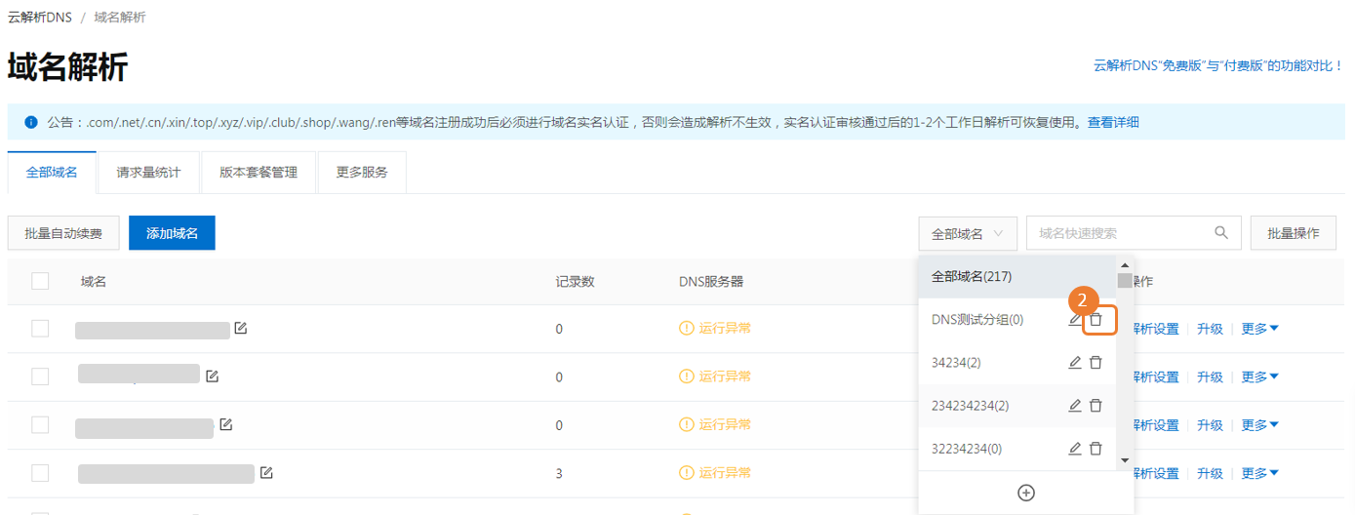Edit the 234234234(2) group name
1355x515 pixels.
(x=1075, y=405)
